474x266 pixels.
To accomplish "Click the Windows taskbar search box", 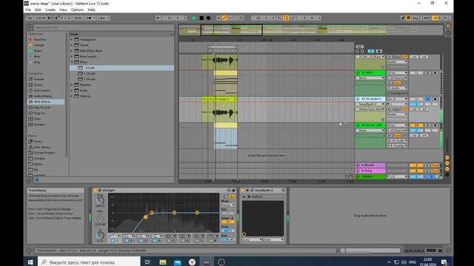I will 89,262.
